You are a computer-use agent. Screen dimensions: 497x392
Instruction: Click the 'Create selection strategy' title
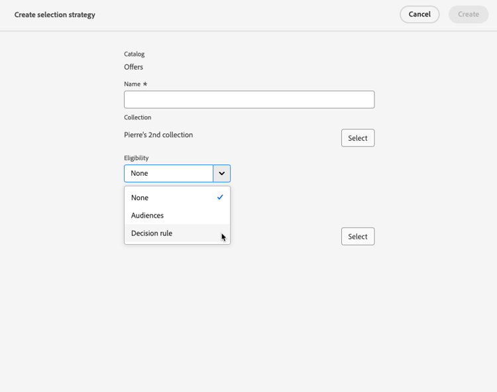coord(55,15)
